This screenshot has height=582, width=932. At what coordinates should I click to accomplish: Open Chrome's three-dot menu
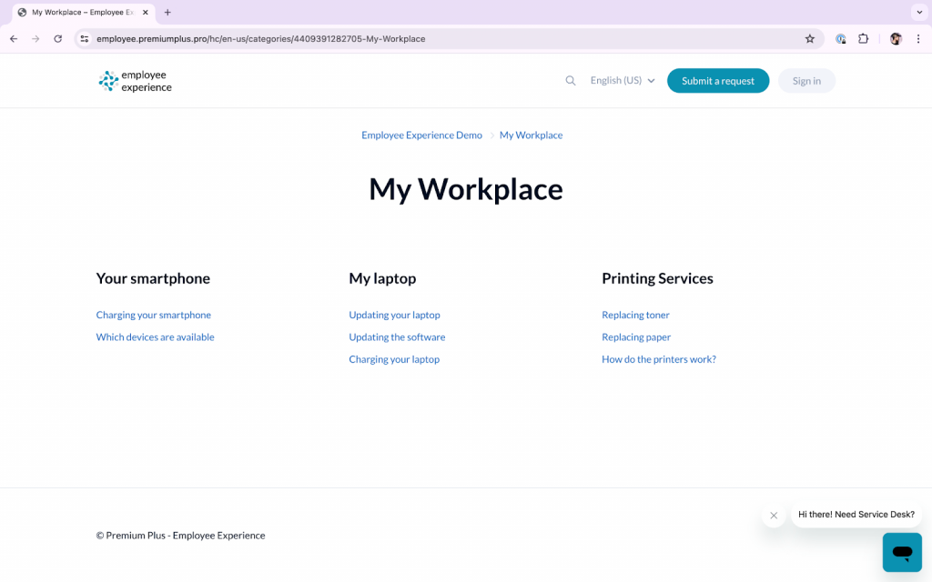click(917, 39)
